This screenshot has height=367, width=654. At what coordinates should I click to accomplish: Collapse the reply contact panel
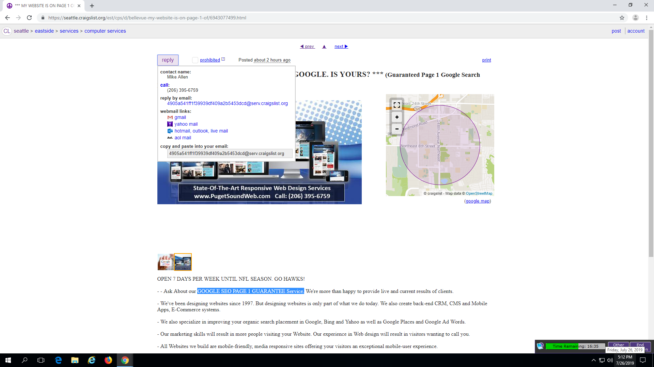point(168,60)
